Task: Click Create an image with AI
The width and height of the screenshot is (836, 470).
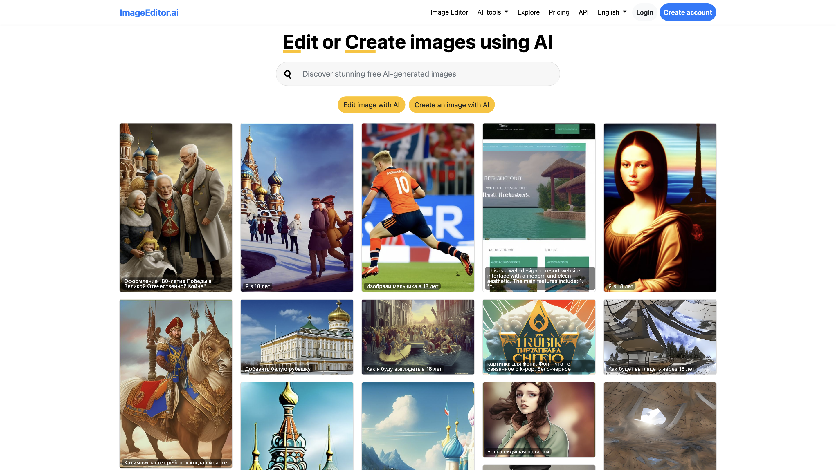Action: pyautogui.click(x=451, y=104)
